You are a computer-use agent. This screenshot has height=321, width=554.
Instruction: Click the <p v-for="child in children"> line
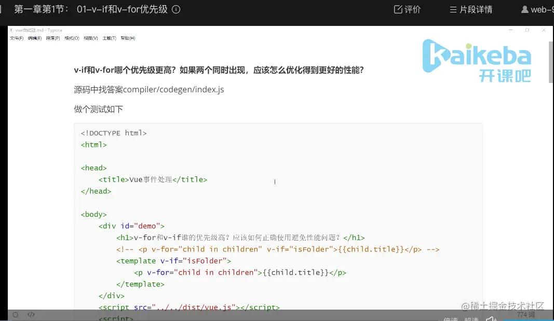240,273
